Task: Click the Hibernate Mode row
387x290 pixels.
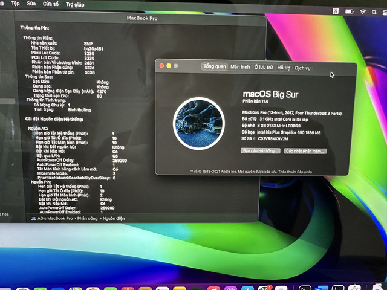Action: pos(76,173)
